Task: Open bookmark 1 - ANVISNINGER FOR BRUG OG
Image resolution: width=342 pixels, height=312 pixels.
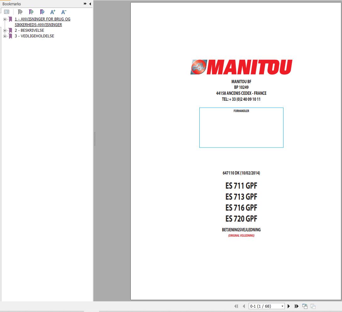Action: pos(42,22)
